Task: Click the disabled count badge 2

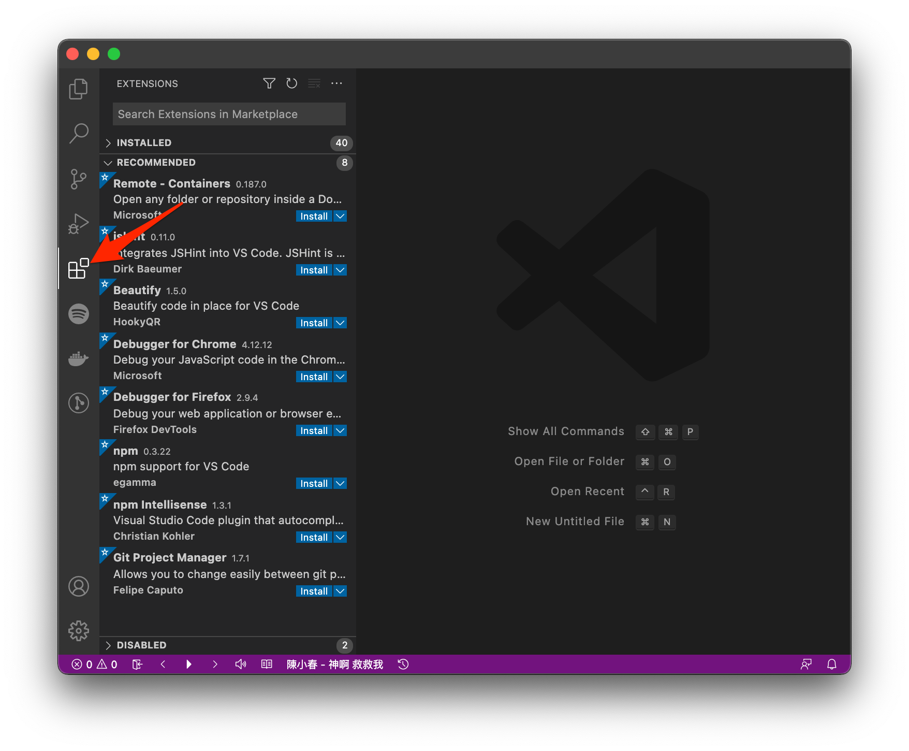Action: tap(345, 645)
